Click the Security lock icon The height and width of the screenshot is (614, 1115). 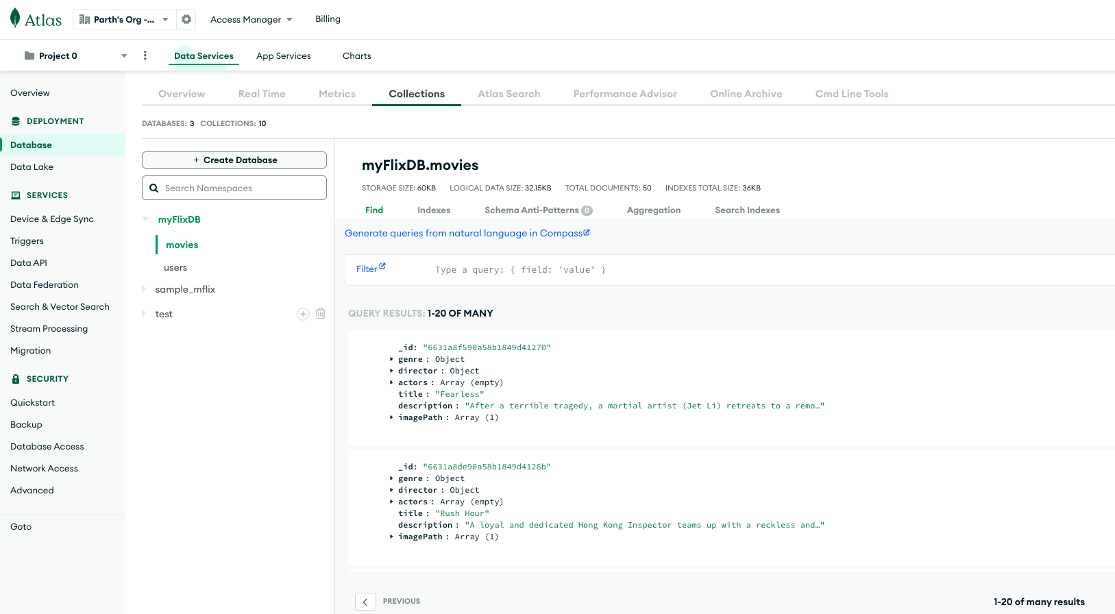click(16, 379)
